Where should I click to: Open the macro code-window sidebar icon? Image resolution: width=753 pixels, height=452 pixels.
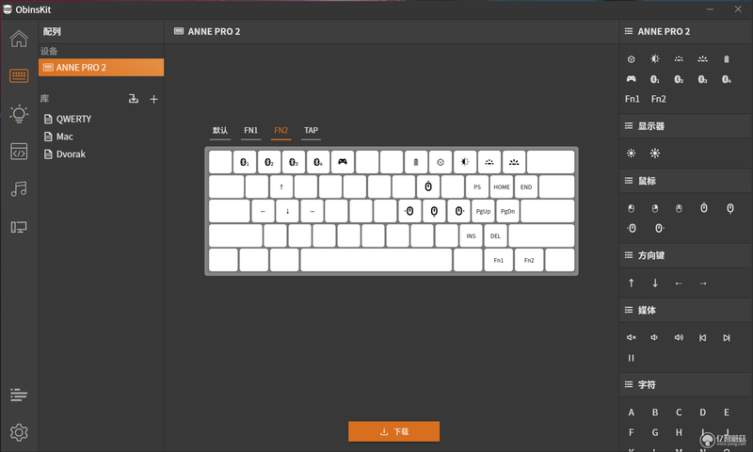(x=19, y=152)
